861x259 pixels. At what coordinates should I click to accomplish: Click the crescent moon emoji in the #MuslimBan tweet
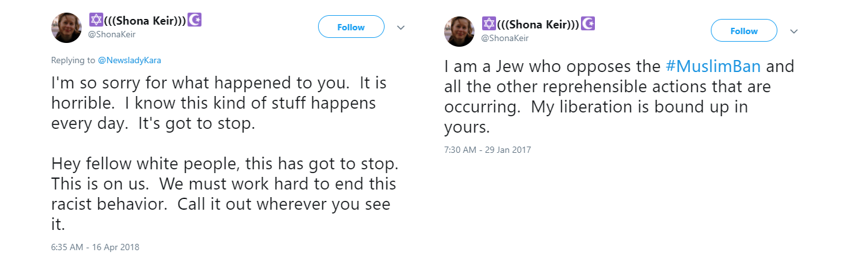(589, 24)
